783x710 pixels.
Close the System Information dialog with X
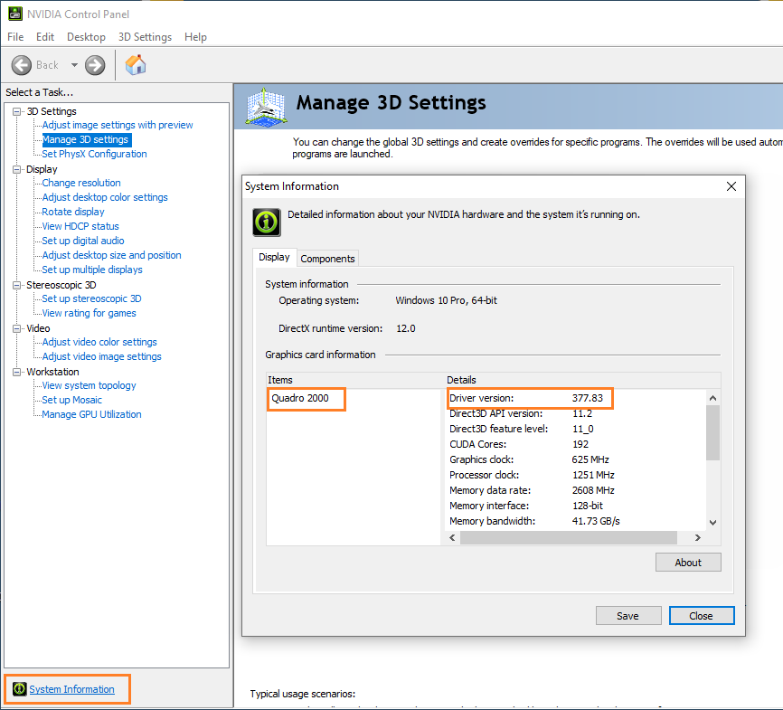pos(731,186)
